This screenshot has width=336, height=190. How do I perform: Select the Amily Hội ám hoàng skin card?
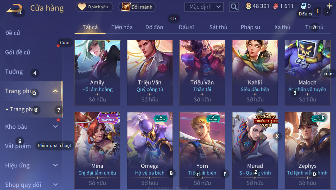coord(97,73)
